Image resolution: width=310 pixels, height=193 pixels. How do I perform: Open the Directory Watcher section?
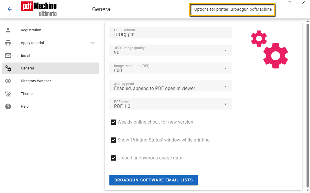pos(36,81)
